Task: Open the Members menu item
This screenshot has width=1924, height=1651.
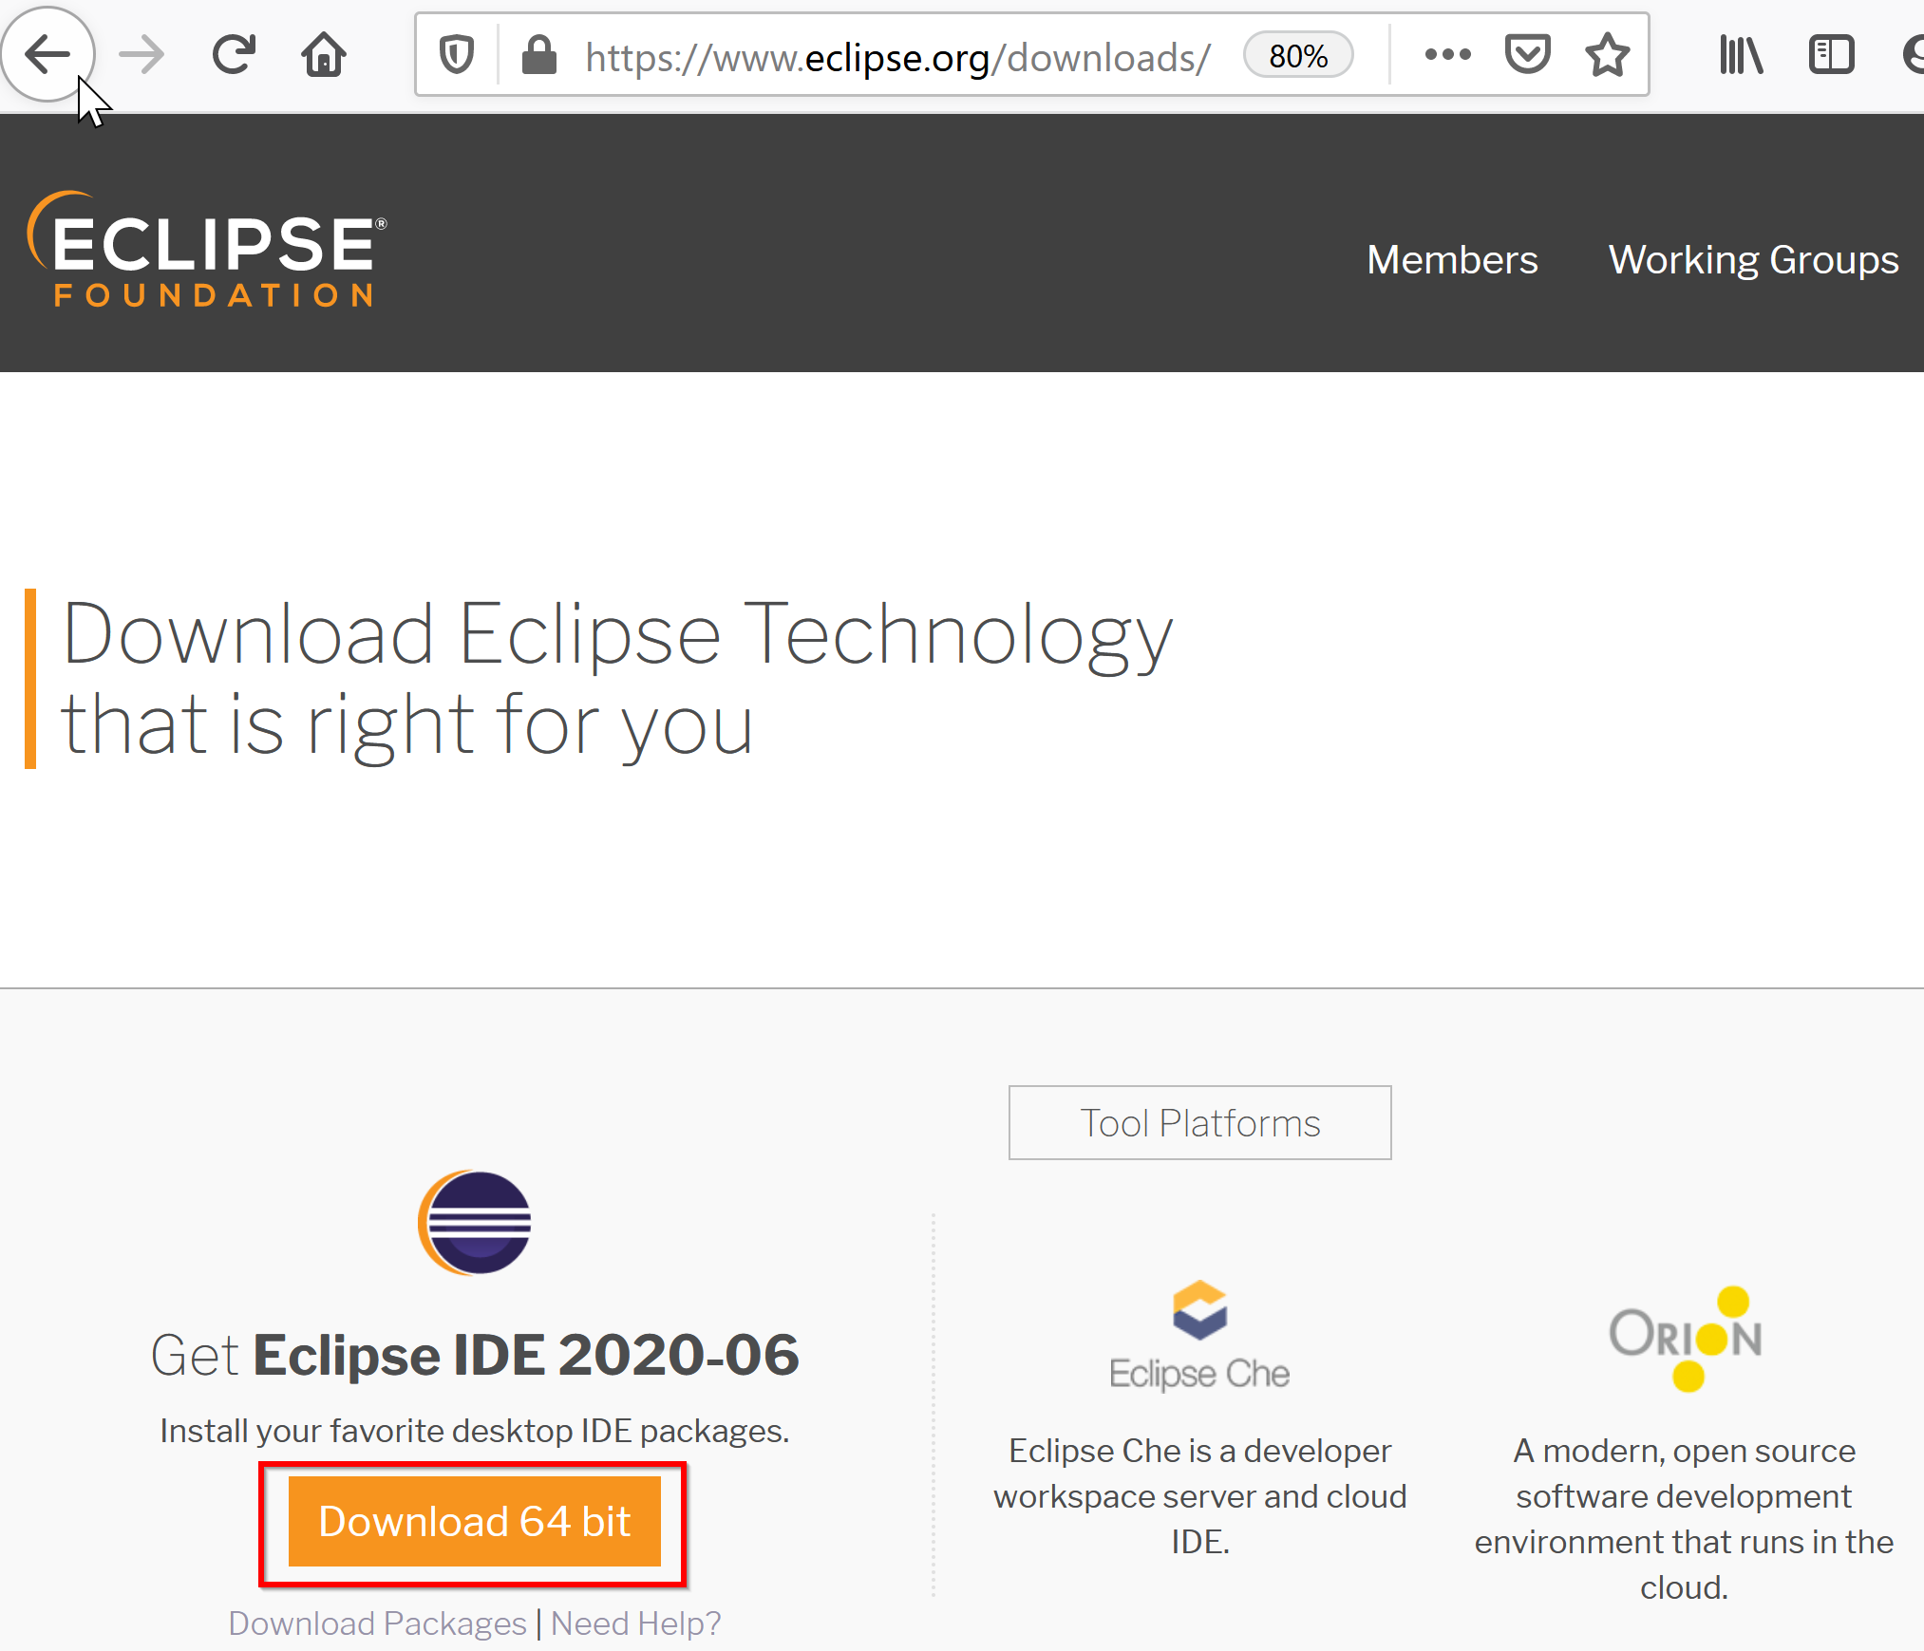Action: 1452,259
